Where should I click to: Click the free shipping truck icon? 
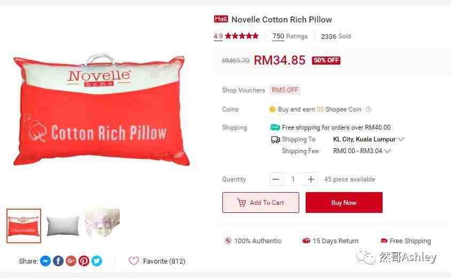(x=275, y=127)
